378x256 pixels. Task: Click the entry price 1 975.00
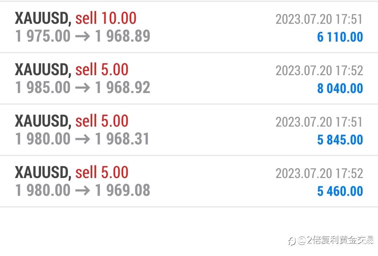43,36
